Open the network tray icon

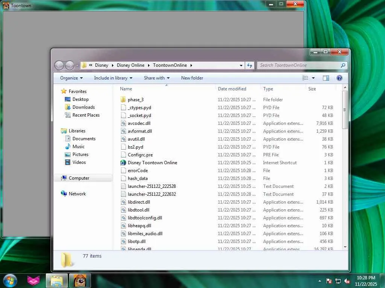click(338, 281)
